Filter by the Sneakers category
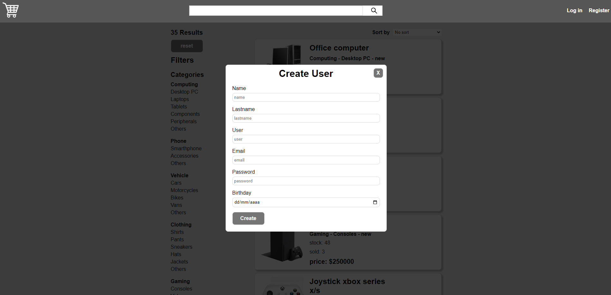Screen dimensions: 611x295 pyautogui.click(x=181, y=247)
